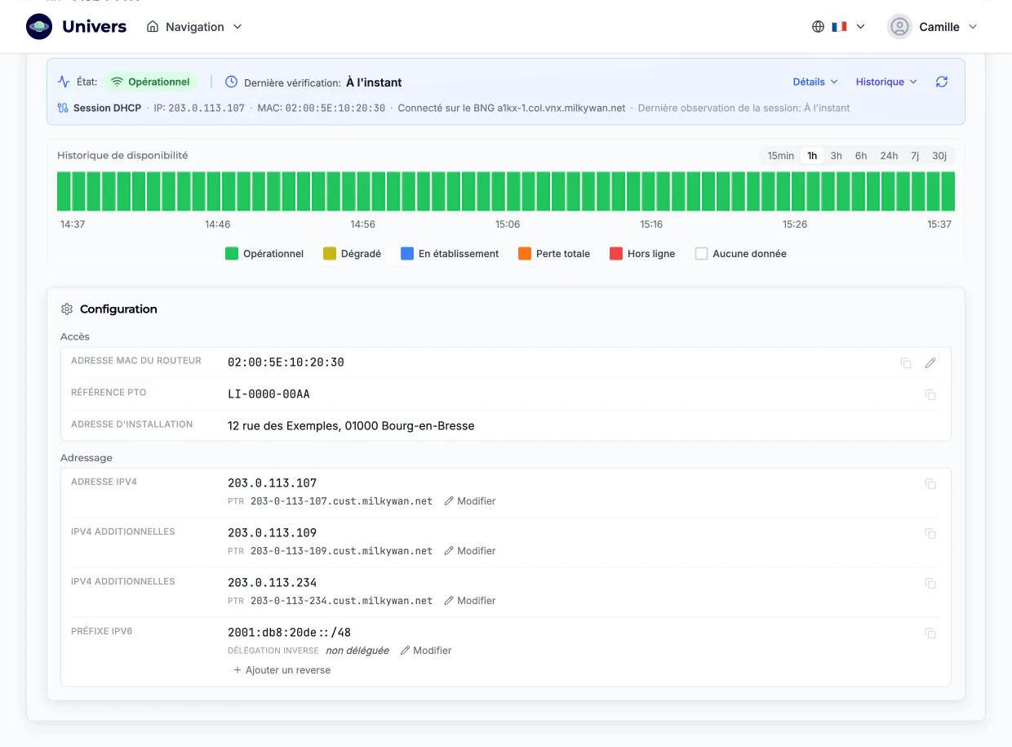
Task: Copy the IPv6 prefix 2001:db8:20de::/48
Action: coord(930,634)
